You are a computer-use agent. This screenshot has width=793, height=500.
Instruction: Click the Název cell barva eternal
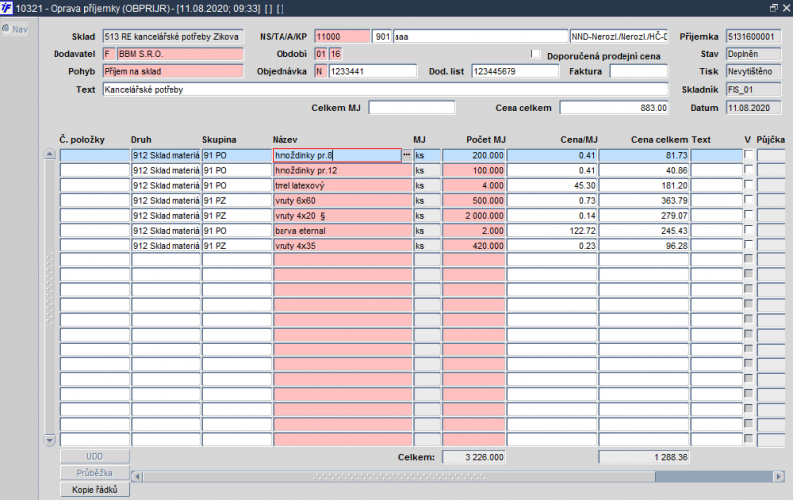tap(342, 231)
